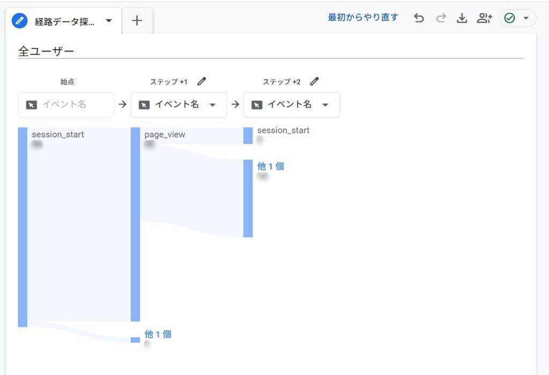Download the exploration via download icon
Screen dimensions: 549x375
pos(462,18)
